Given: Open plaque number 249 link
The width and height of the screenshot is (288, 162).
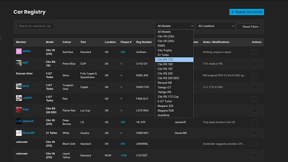Looking at the screenshot, I should tap(123, 52).
